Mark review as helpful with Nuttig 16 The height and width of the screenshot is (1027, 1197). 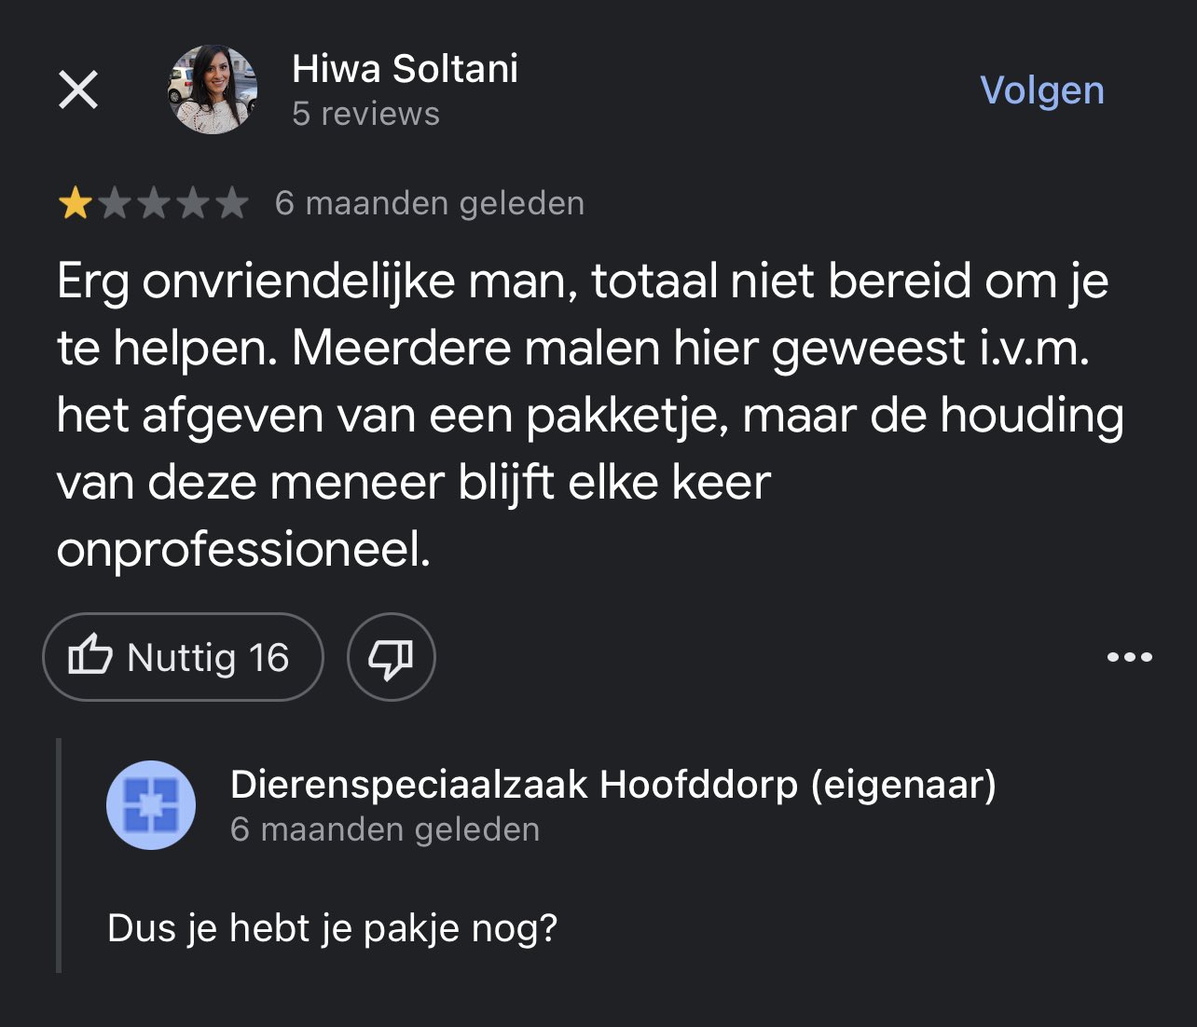pos(183,657)
